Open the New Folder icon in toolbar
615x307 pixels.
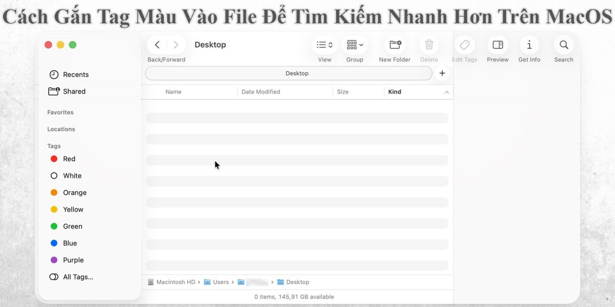click(x=394, y=45)
